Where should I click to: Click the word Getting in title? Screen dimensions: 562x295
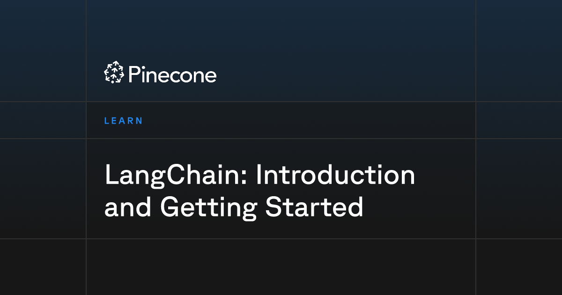pyautogui.click(x=208, y=208)
